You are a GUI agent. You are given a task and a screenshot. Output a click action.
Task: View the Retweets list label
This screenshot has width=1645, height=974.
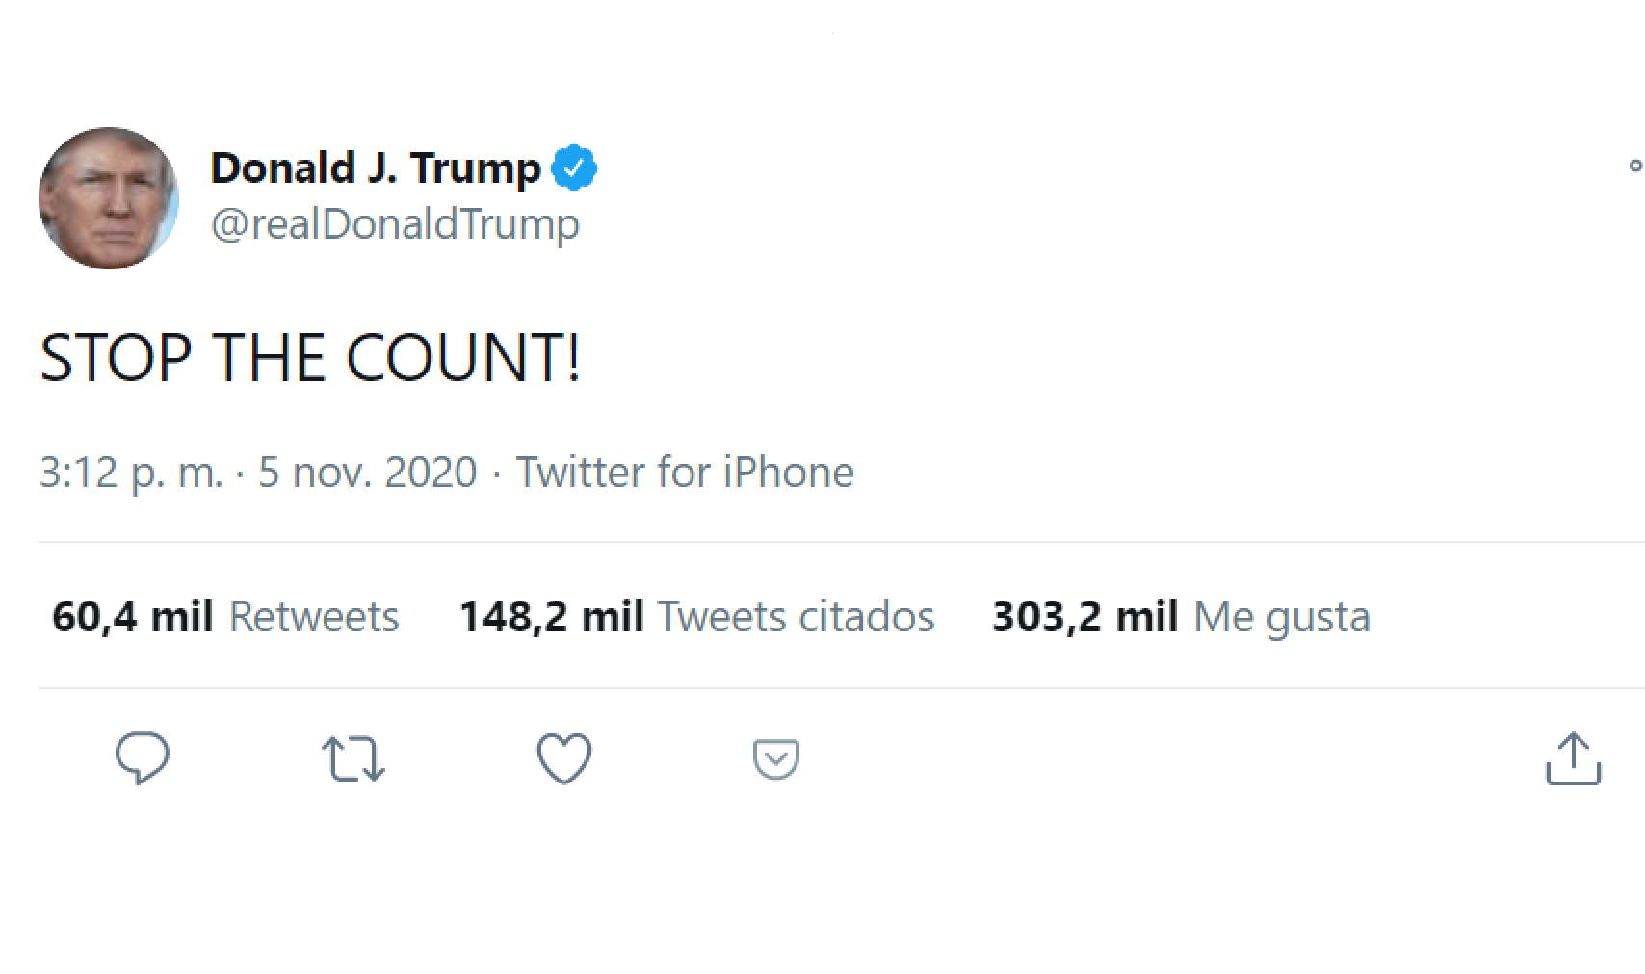coord(314,617)
